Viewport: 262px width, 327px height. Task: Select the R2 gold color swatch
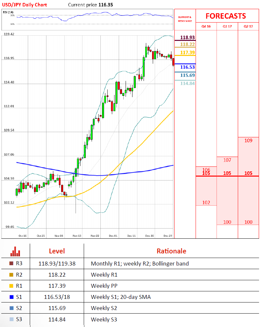[x=11, y=275]
